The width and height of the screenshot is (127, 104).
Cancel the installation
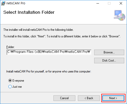click(64, 98)
